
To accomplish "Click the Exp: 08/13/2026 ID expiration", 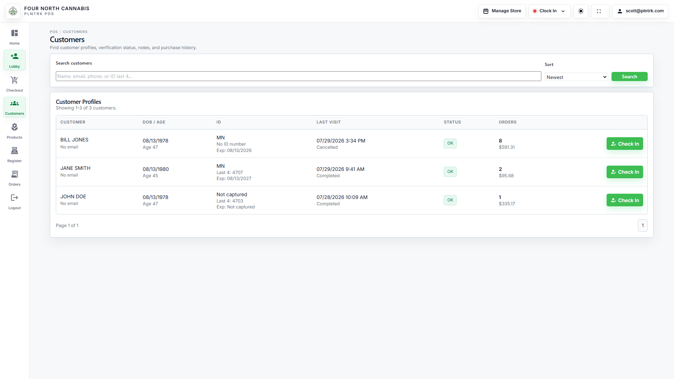I will [234, 150].
